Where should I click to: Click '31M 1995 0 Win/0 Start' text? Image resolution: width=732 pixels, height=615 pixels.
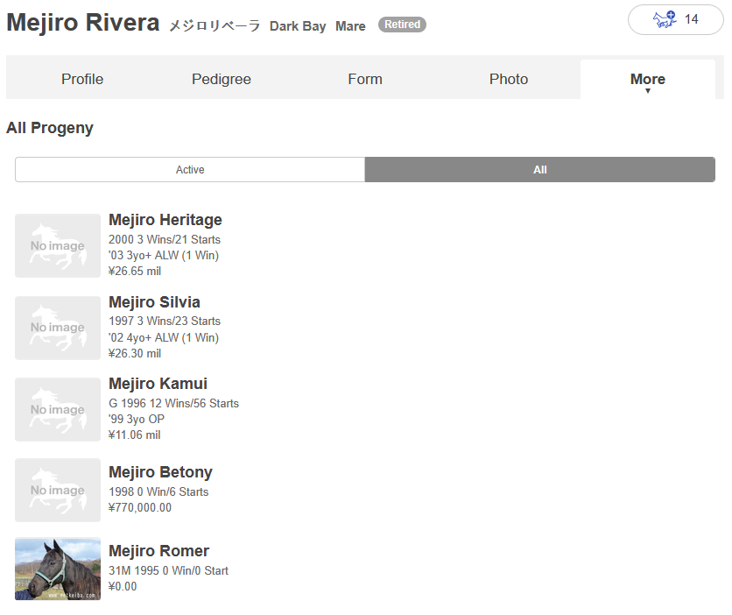[168, 570]
